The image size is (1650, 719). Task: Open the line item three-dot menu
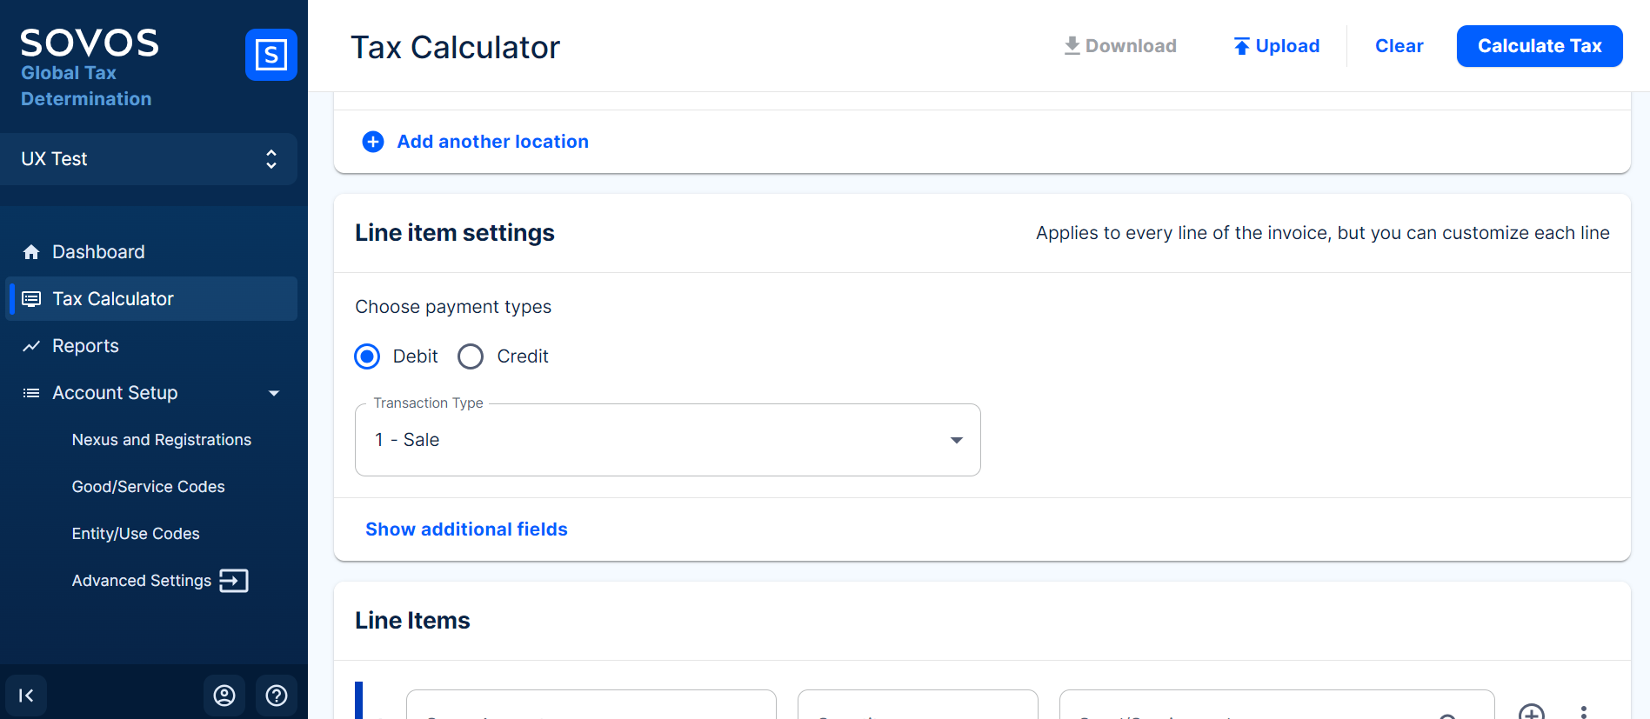(x=1584, y=712)
